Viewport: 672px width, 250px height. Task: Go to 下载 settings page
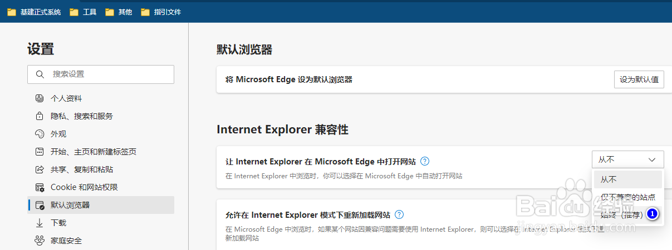coord(101,223)
